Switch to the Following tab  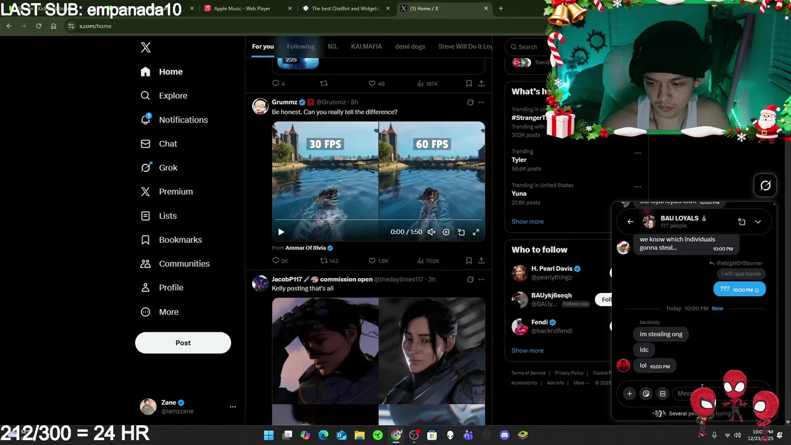(301, 46)
